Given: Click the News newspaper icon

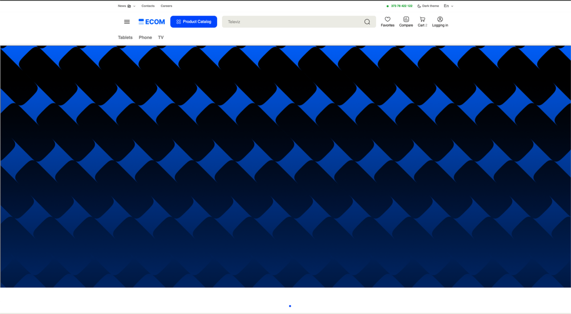Looking at the screenshot, I should [x=129, y=6].
